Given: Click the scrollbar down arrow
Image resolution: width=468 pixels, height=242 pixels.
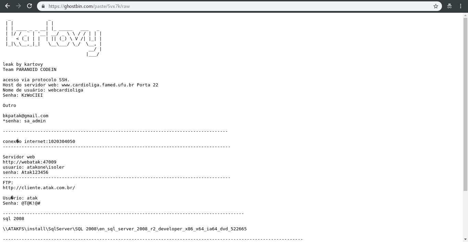Looking at the screenshot, I should (x=465, y=239).
